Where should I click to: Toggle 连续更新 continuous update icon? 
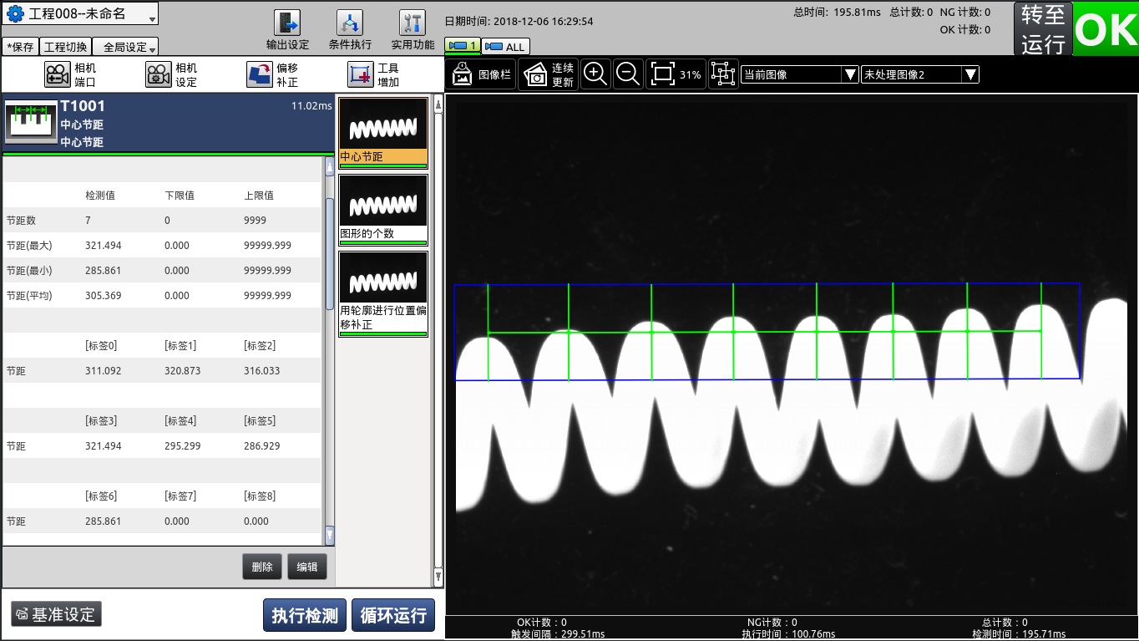549,74
